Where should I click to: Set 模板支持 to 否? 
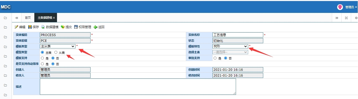[53, 58]
